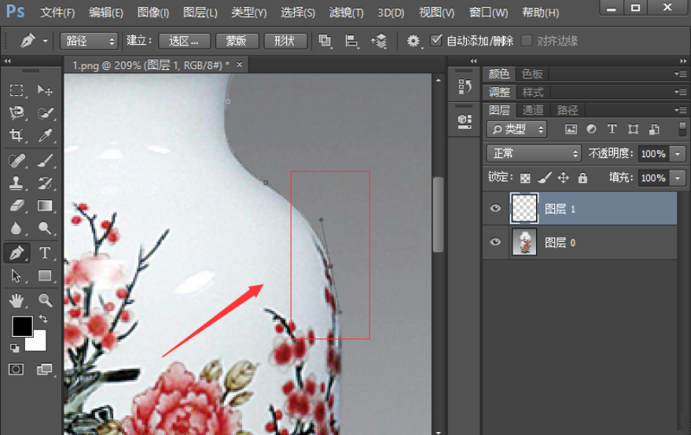This screenshot has height=435, width=691.
Task: Click the 选区... button
Action: [x=185, y=41]
